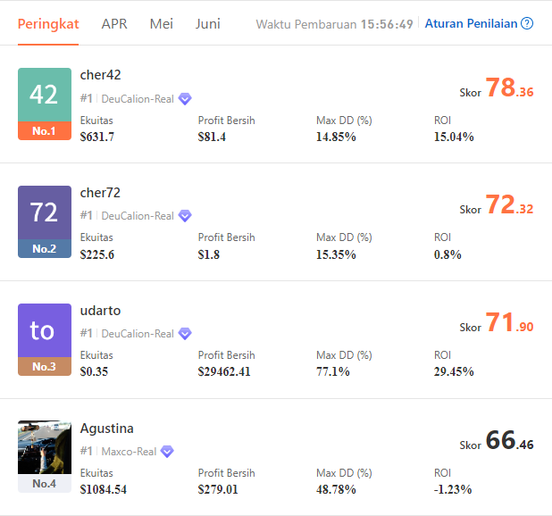Open the udarto username link

[100, 311]
